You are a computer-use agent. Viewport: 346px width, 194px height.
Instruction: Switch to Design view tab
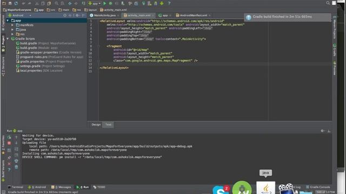coord(96,124)
